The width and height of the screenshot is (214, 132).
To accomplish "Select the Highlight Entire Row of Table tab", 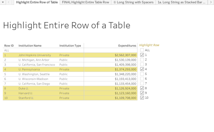I will click(37, 2).
